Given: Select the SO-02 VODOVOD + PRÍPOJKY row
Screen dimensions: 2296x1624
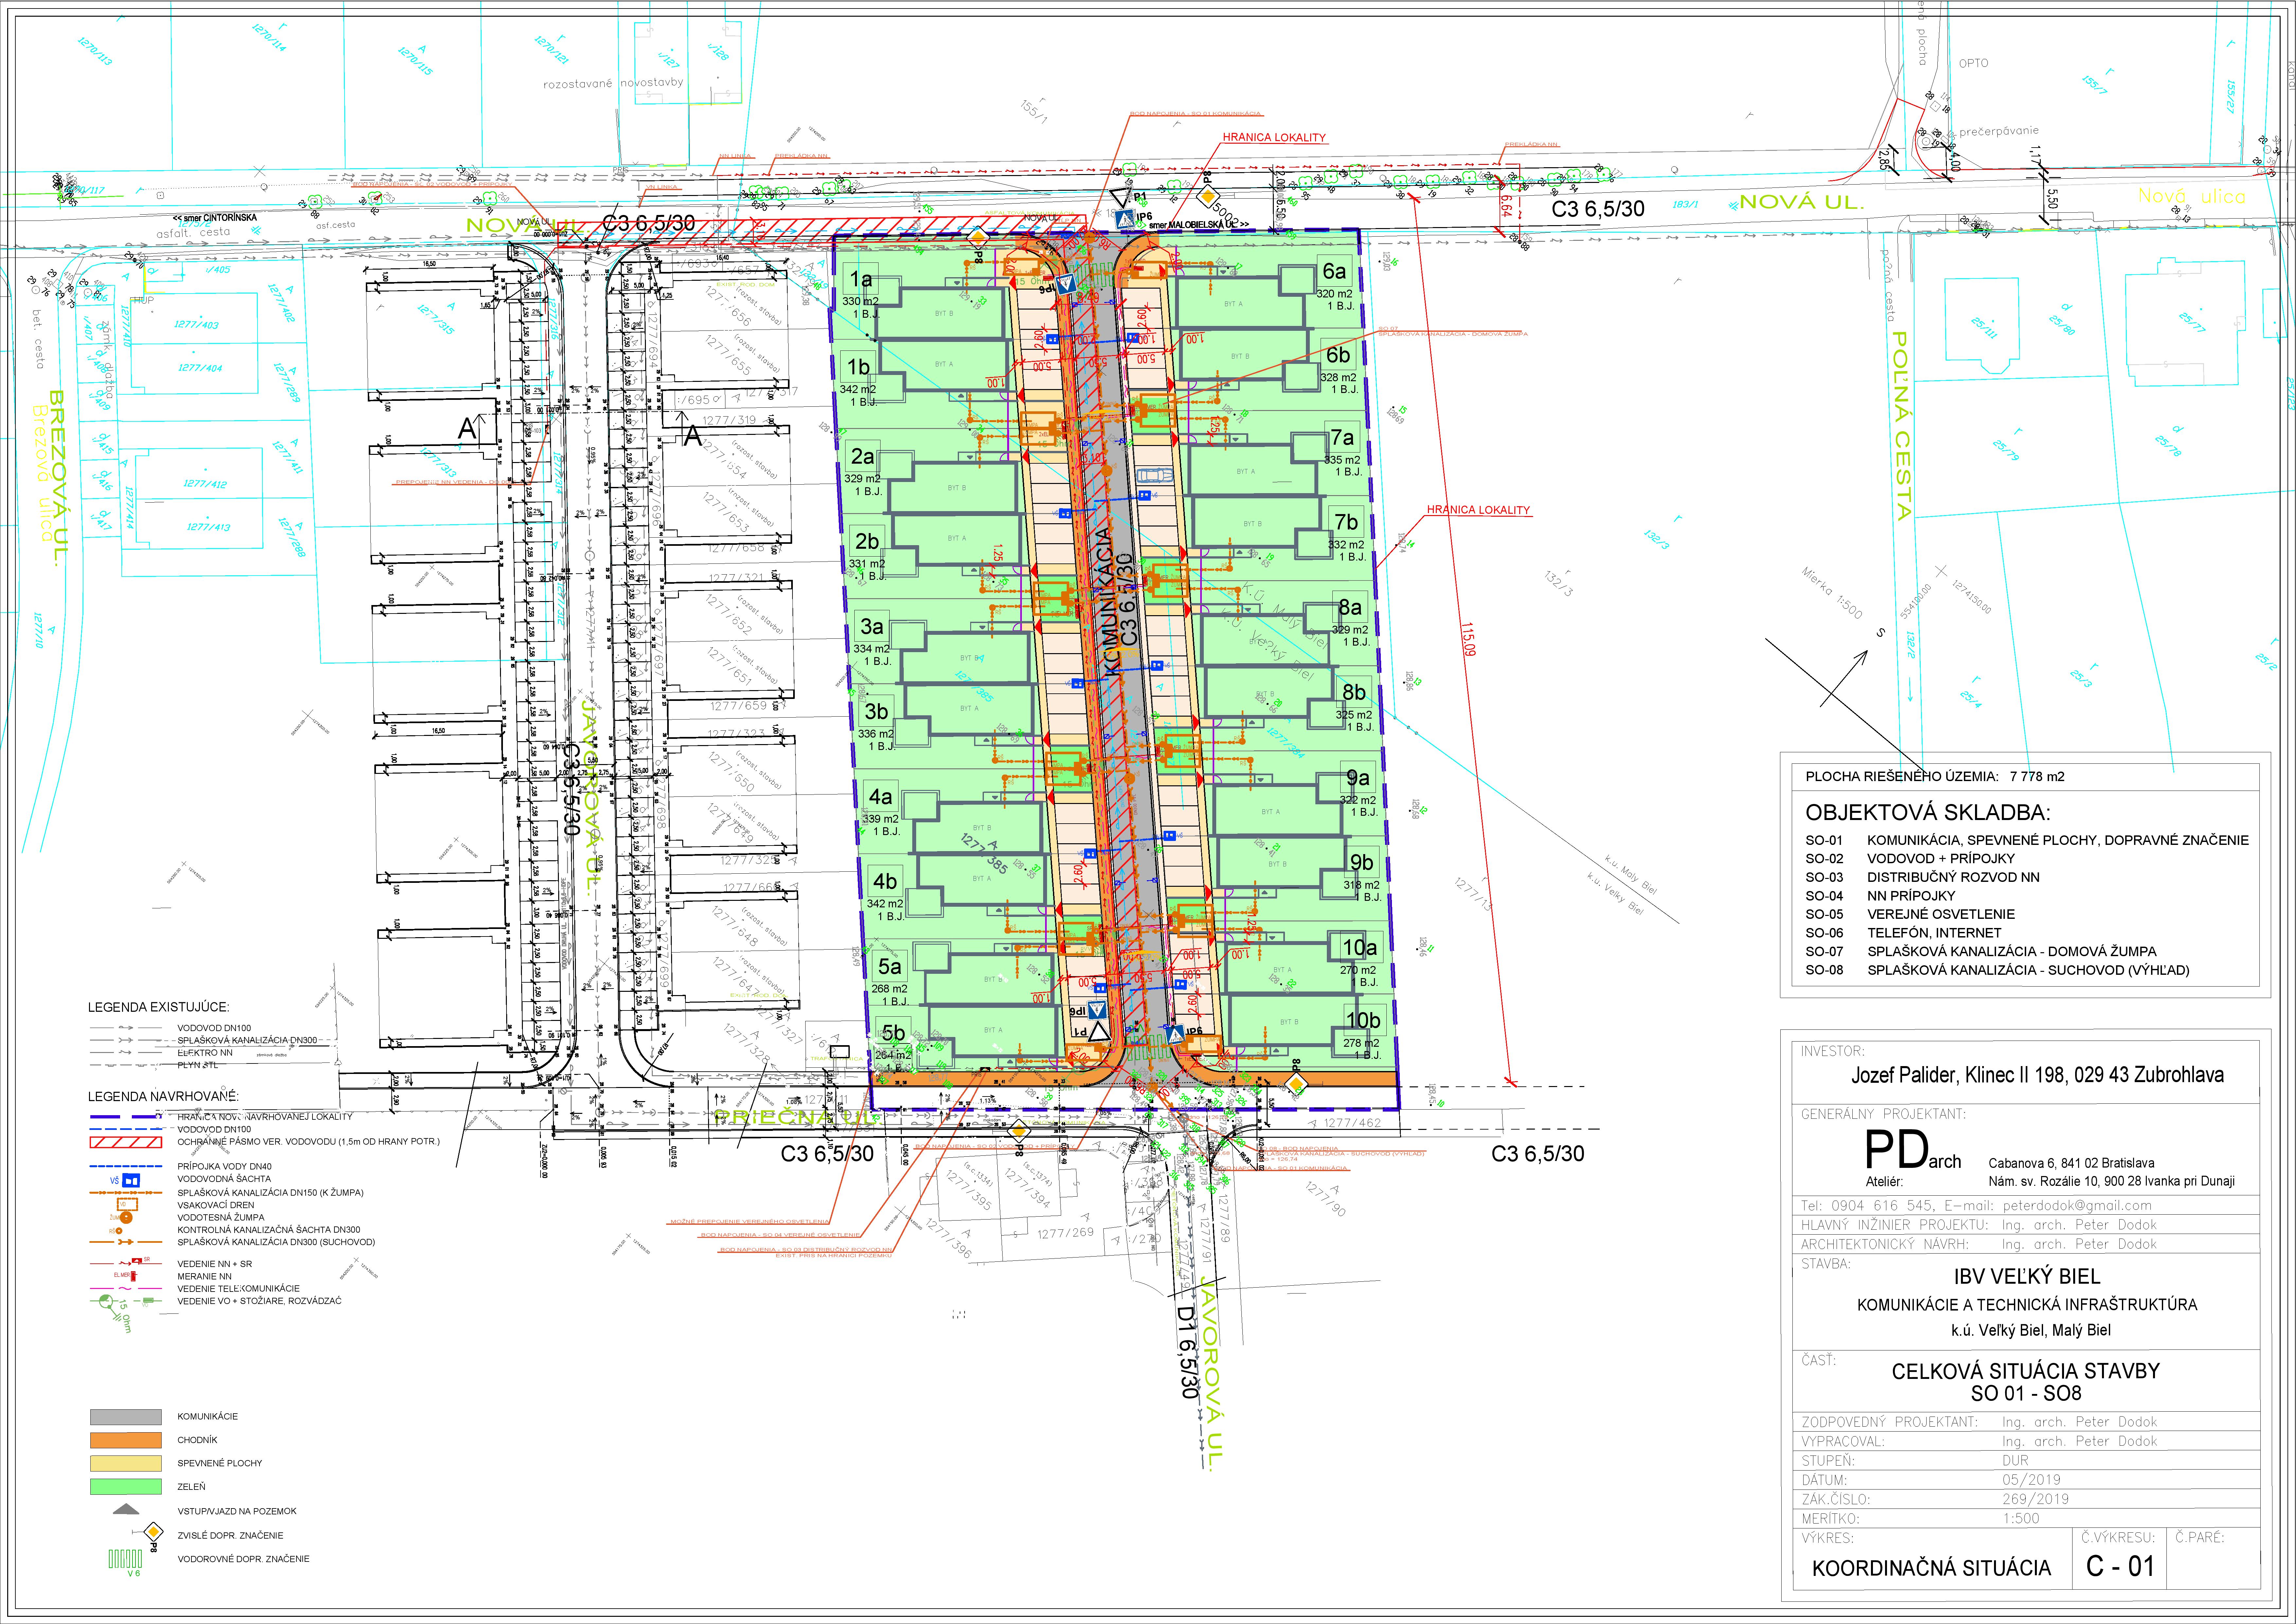Looking at the screenshot, I should pos(1910,859).
